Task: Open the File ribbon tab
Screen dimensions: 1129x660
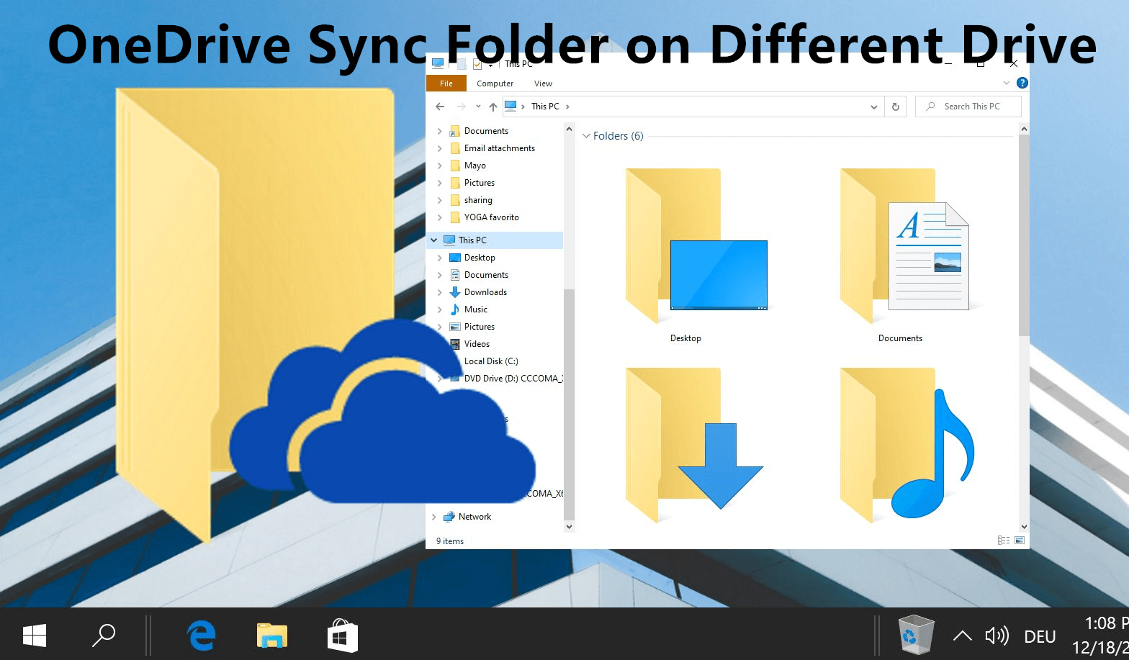Action: click(x=446, y=83)
